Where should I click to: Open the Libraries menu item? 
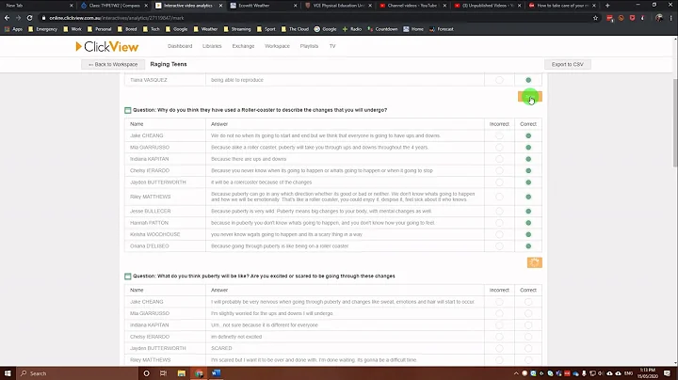(x=212, y=46)
